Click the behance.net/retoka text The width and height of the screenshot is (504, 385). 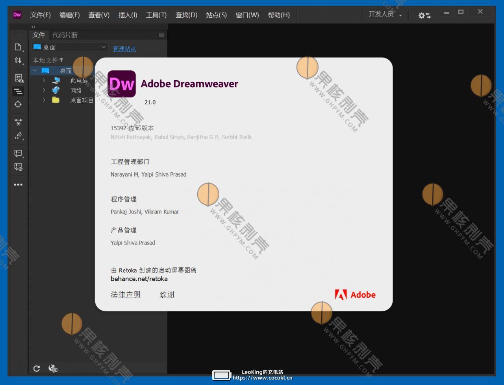click(139, 279)
